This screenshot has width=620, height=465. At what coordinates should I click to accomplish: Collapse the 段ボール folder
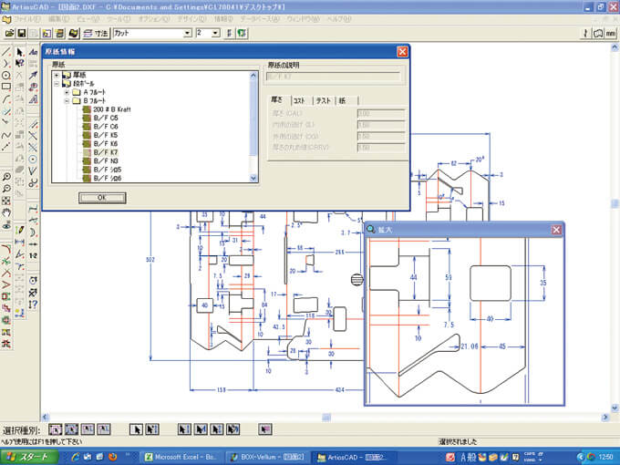pyautogui.click(x=57, y=84)
